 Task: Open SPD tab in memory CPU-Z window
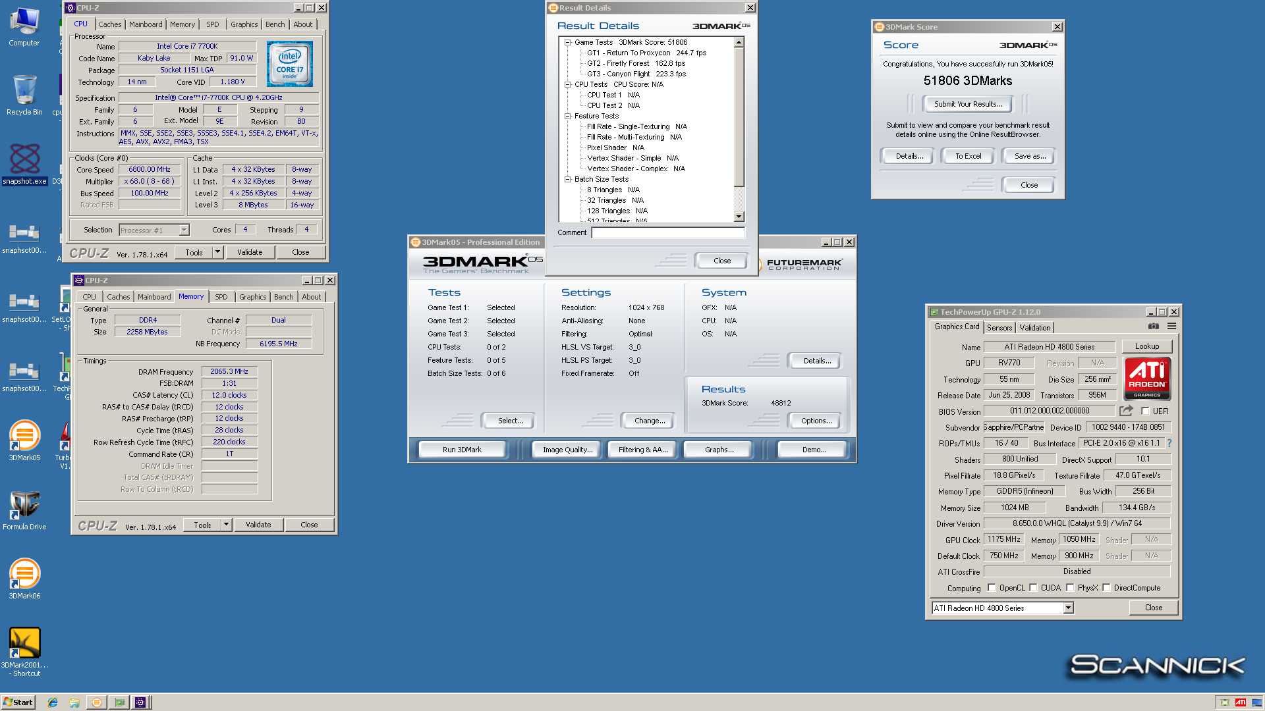click(x=221, y=297)
